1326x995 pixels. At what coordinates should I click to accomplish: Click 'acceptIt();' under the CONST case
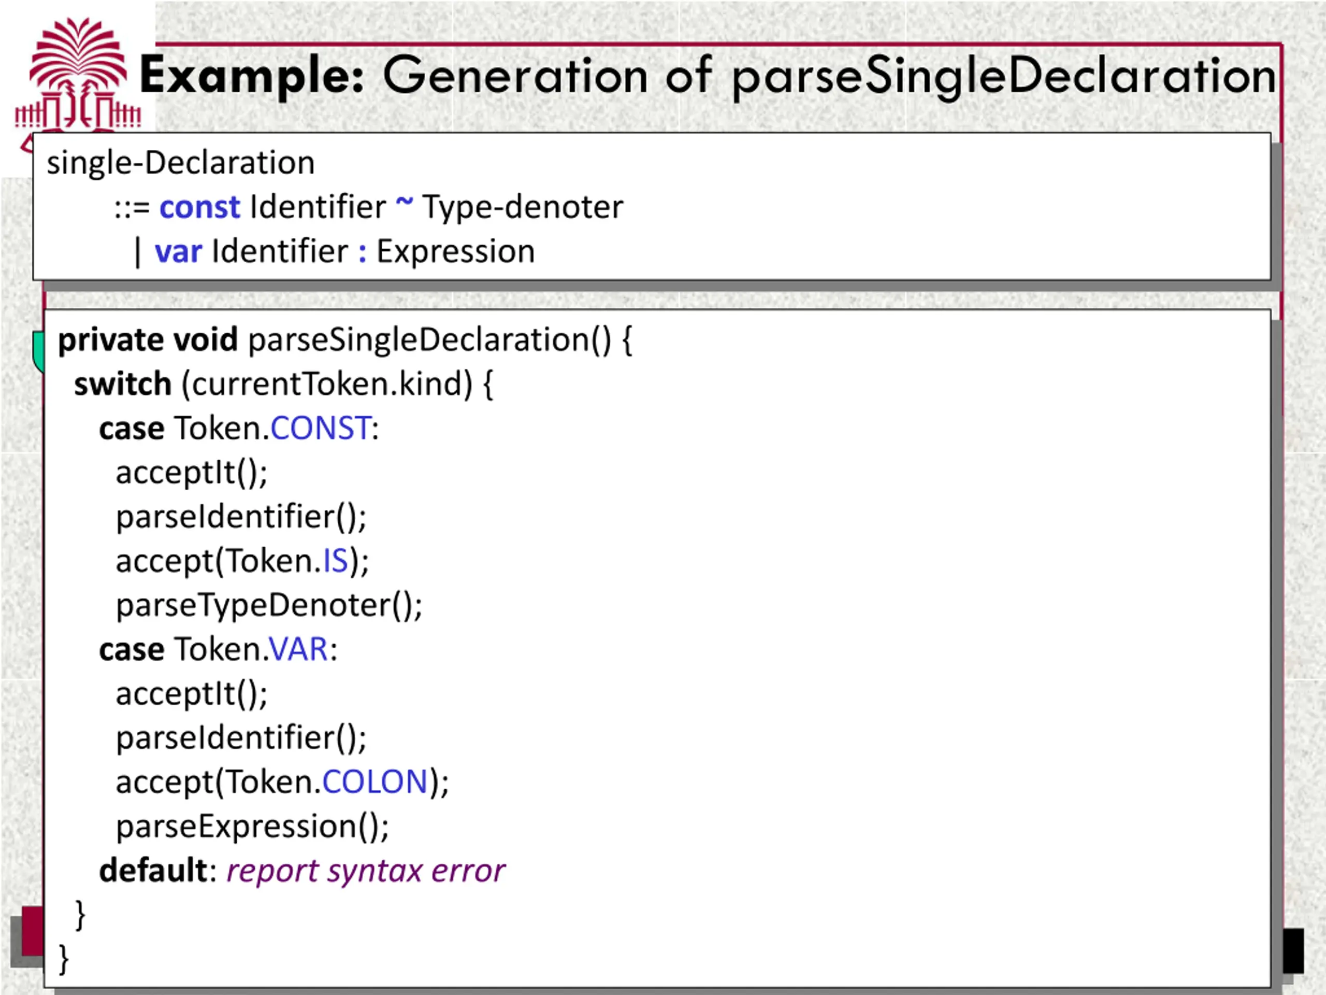192,473
